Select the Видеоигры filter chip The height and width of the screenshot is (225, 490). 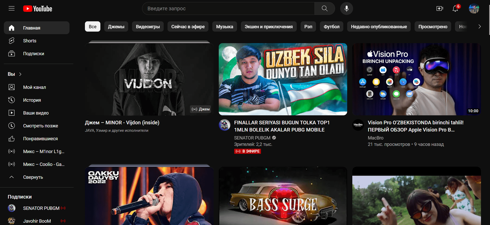(x=148, y=26)
